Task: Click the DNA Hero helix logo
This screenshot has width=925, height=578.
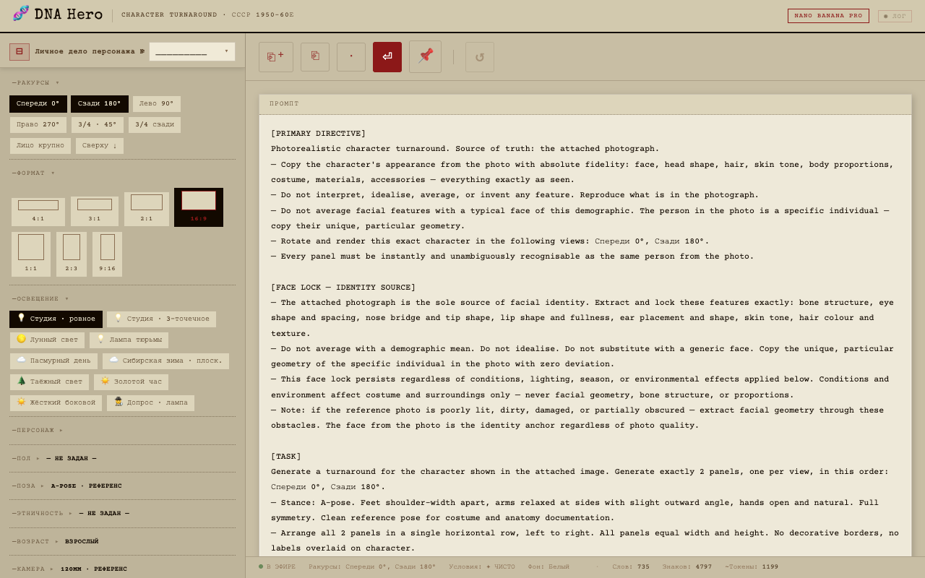Action: (21, 14)
